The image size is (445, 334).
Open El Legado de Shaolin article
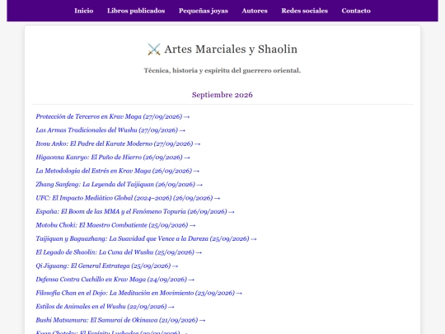click(x=119, y=252)
